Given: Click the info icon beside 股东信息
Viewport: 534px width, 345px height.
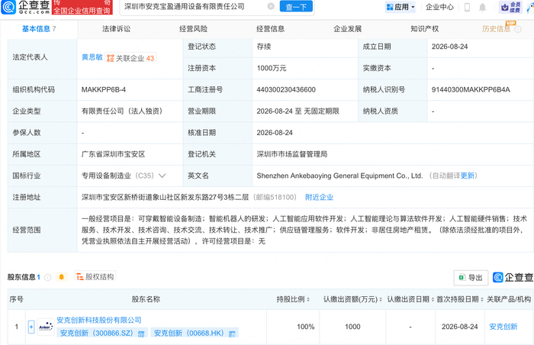Looking at the screenshot, I should [47, 277].
